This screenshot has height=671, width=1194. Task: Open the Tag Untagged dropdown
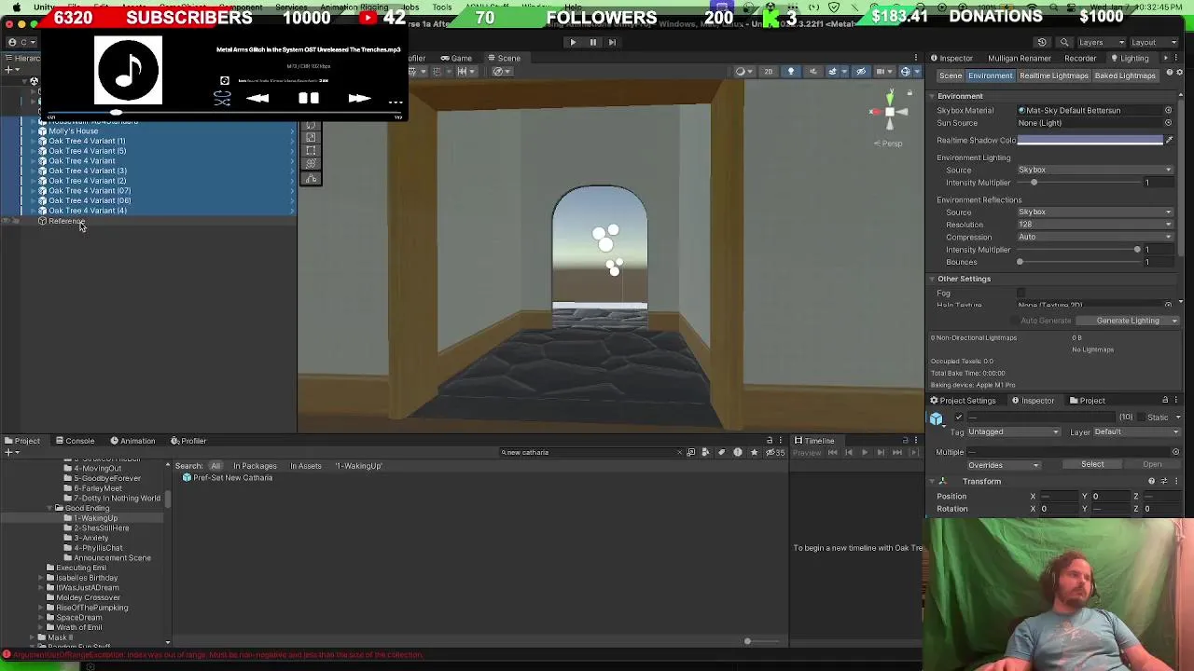(1013, 432)
